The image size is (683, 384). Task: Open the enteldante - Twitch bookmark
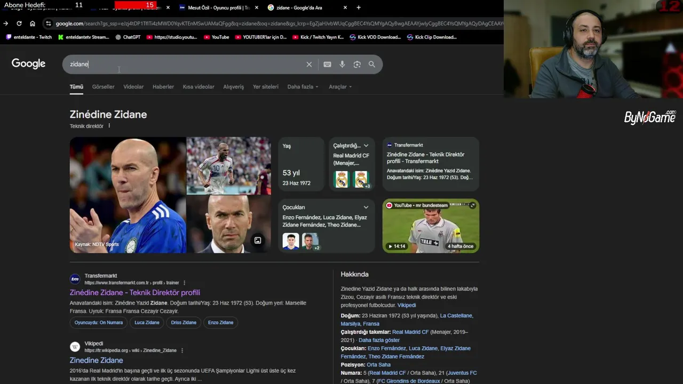pos(29,37)
